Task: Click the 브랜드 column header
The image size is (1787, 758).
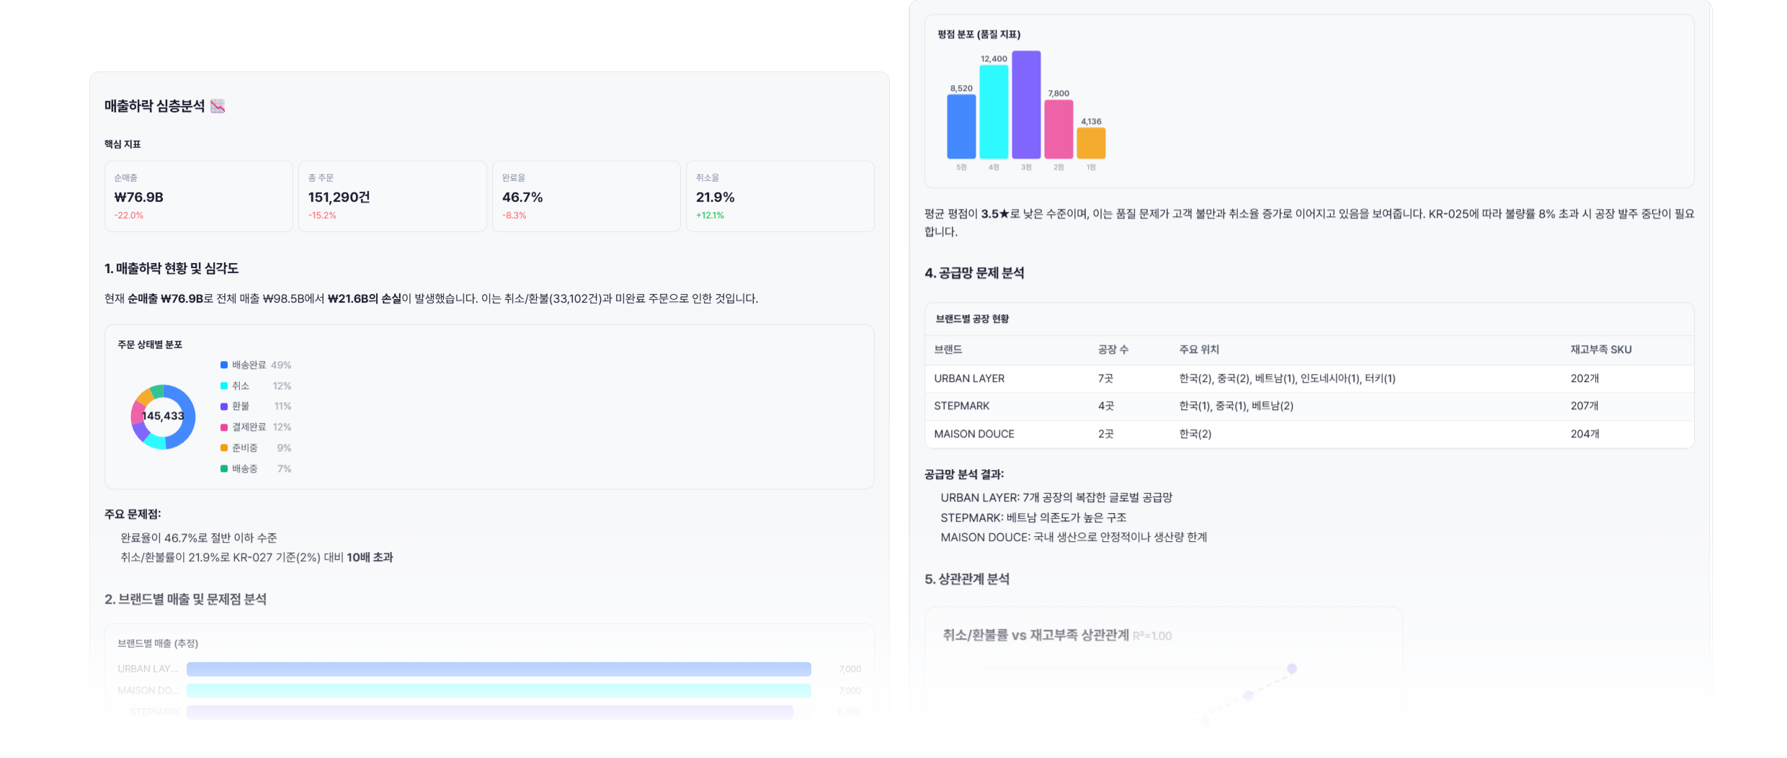Action: point(948,349)
